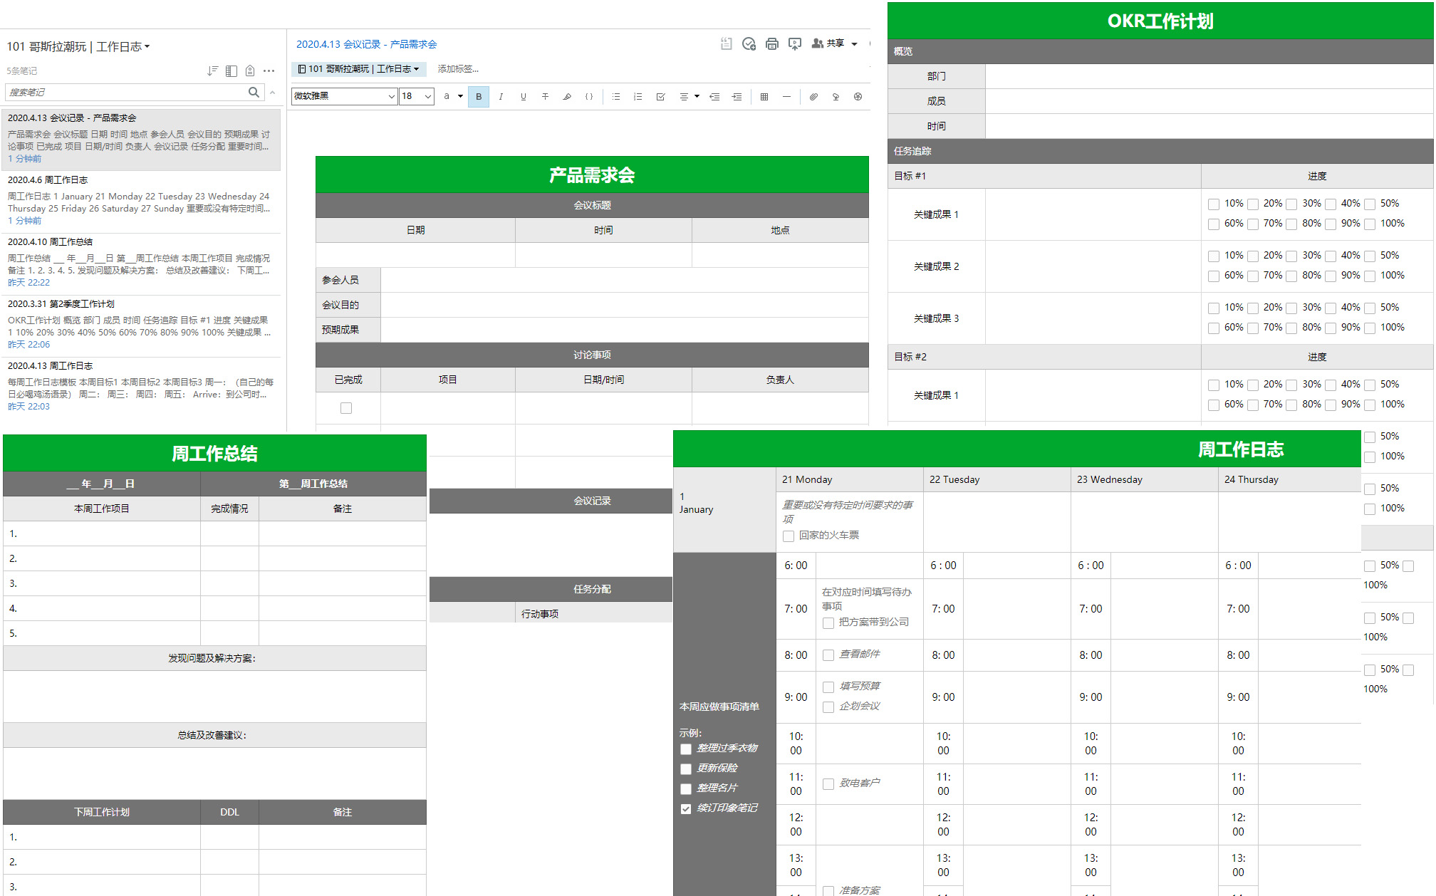The image size is (1436, 896).
Task: Click the search magnifier icon
Action: pyautogui.click(x=254, y=92)
